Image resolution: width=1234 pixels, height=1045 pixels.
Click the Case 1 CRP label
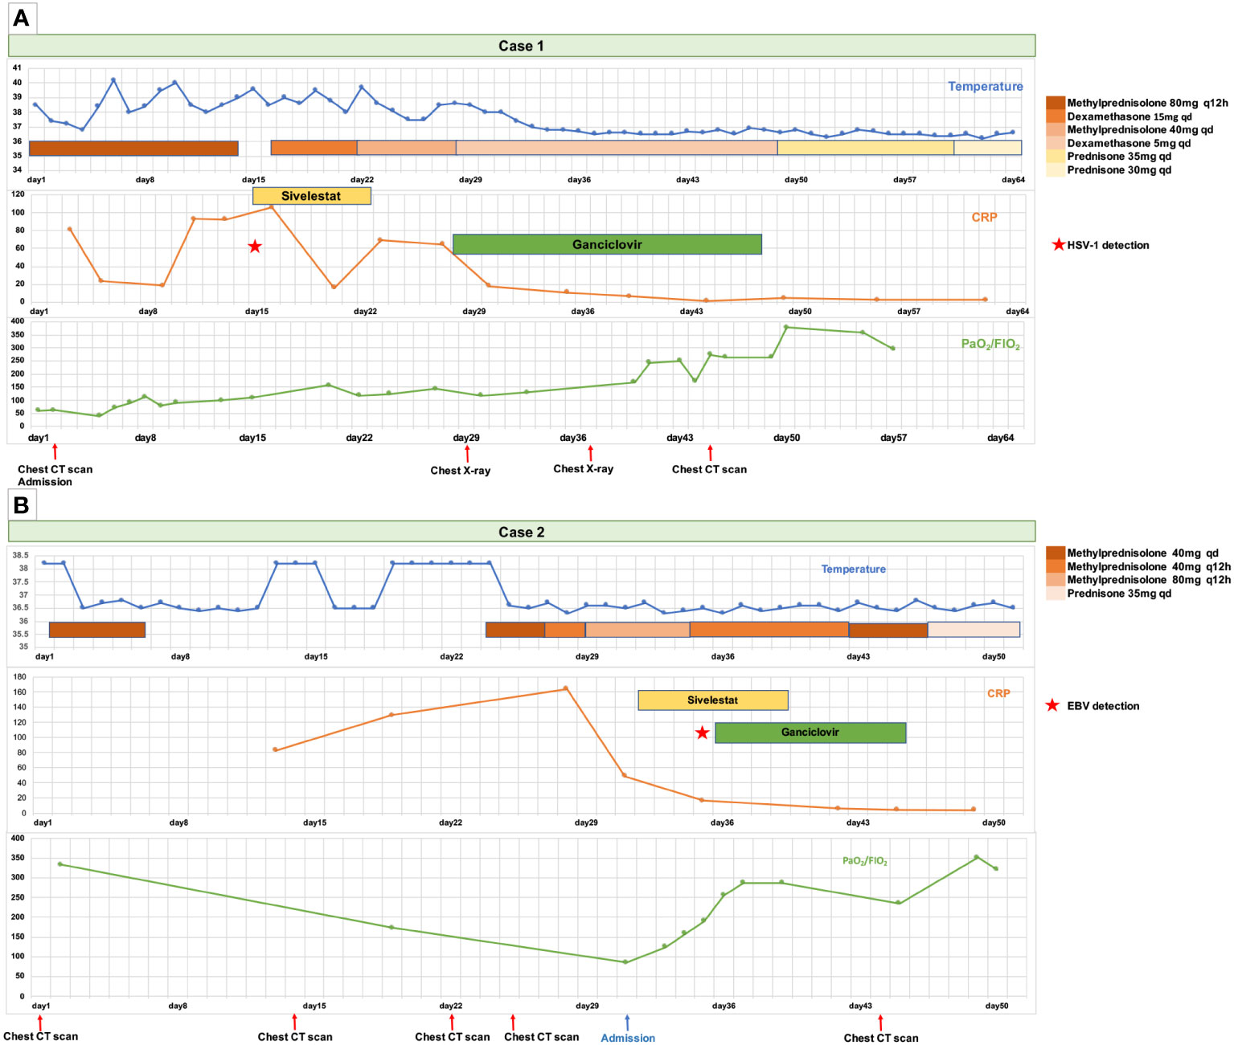[985, 217]
